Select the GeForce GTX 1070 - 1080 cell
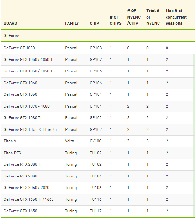195x218 pixels. (x=27, y=106)
